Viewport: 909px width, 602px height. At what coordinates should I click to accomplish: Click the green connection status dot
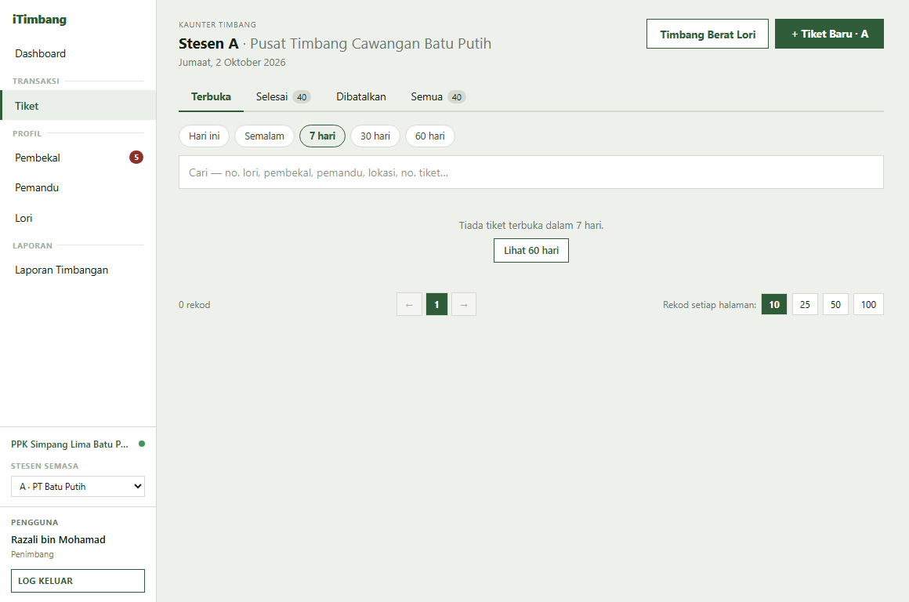point(142,444)
